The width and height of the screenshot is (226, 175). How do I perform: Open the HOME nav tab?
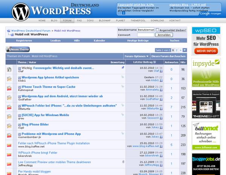click(x=42, y=20)
